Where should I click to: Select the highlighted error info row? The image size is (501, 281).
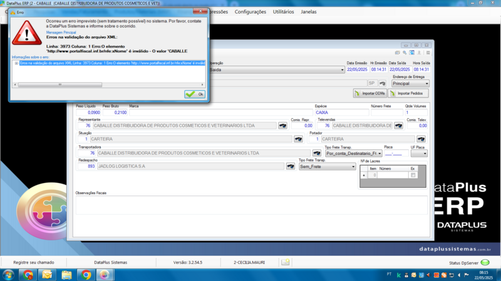112,63
